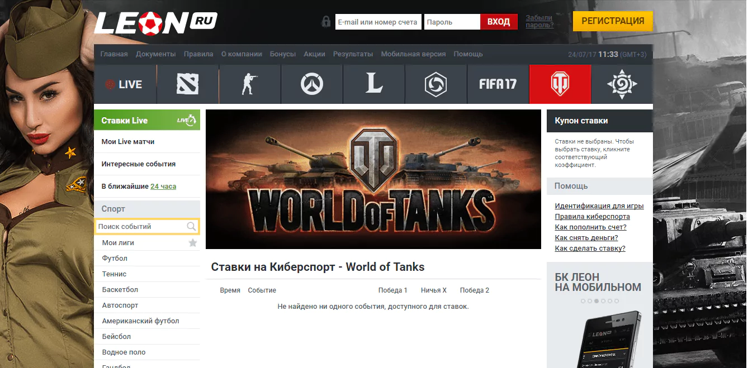748x368 pixels.
Task: Open Результаты in the top menu
Action: pos(353,54)
